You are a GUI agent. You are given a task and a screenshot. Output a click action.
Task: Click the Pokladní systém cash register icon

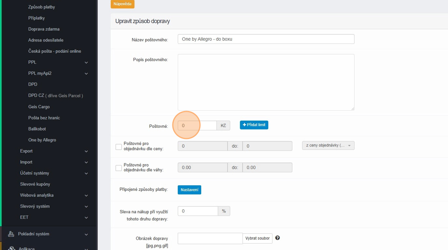pyautogui.click(x=11, y=234)
